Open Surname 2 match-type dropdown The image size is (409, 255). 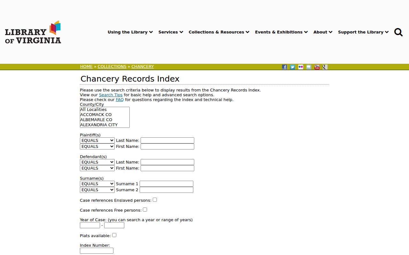point(97,190)
